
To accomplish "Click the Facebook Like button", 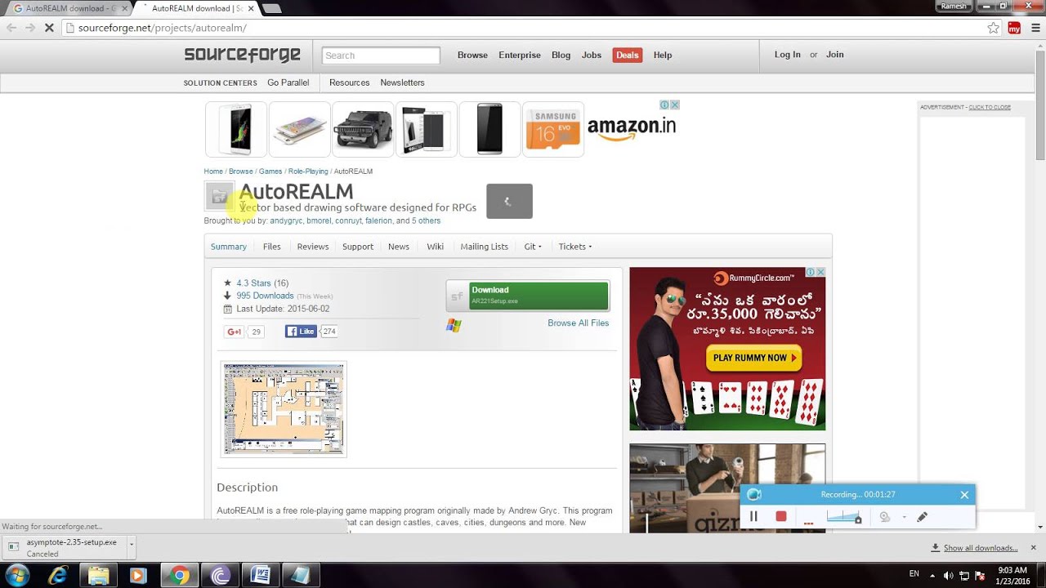I will click(x=301, y=332).
